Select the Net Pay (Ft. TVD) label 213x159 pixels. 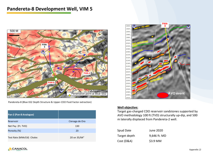(x=18, y=126)
